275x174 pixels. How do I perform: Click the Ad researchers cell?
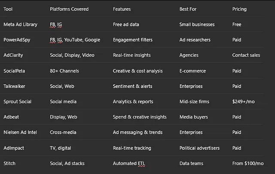pyautogui.click(x=195, y=40)
